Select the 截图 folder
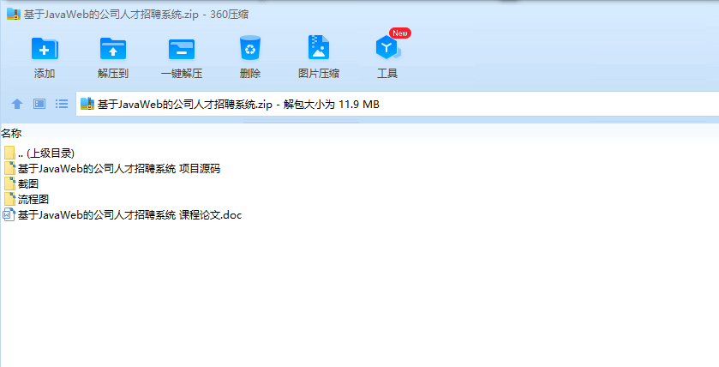 21,184
